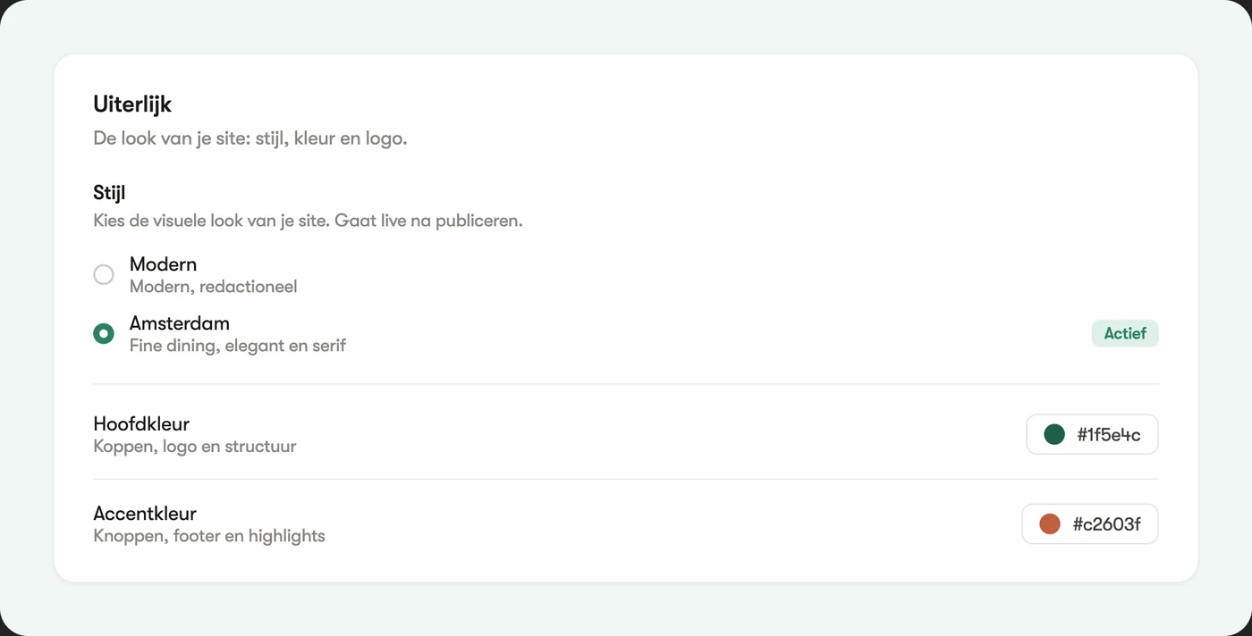Click the 'Modern, redactioneel' description text
The image size is (1252, 636).
[x=213, y=287]
